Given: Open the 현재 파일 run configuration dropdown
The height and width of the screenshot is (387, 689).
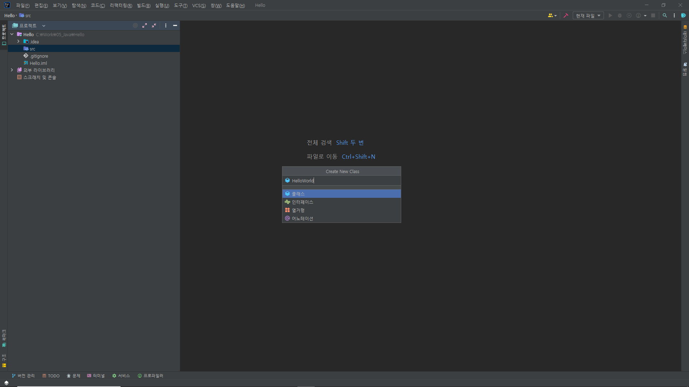Looking at the screenshot, I should click(588, 15).
